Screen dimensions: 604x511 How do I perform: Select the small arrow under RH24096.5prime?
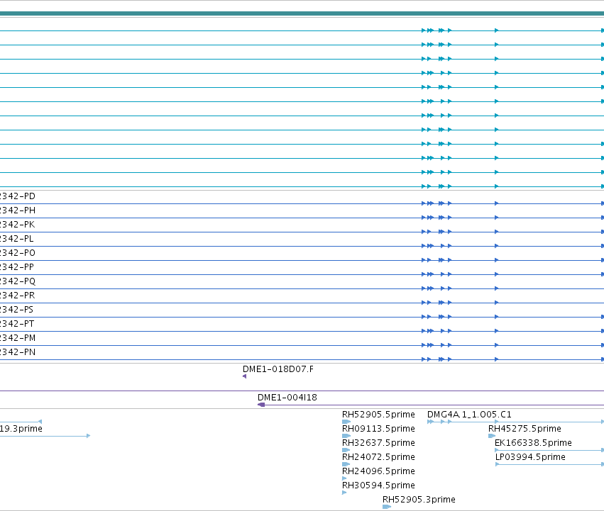tap(344, 478)
